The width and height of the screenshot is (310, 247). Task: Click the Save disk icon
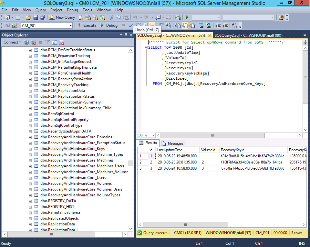point(36,17)
